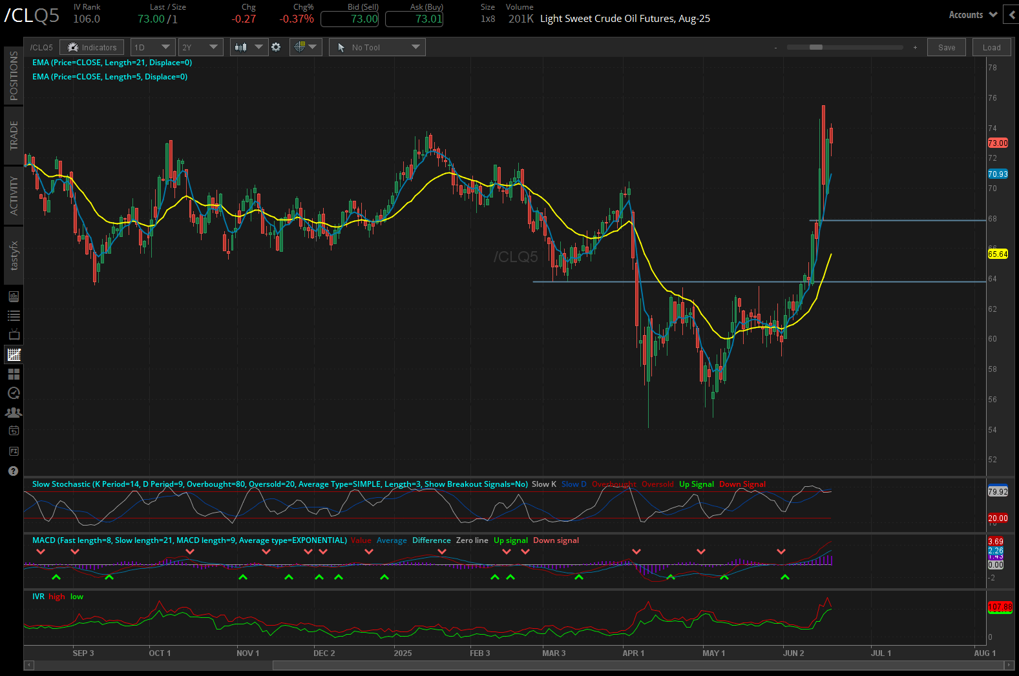Select the active charts grid sidebar icon
Viewport: 1019px width, 676px height.
[x=14, y=354]
